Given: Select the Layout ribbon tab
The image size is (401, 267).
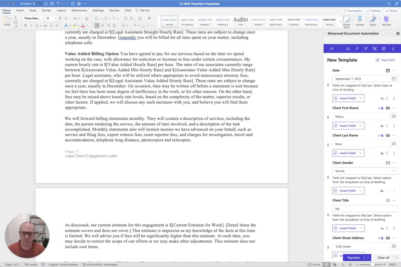Looking at the screenshot, I should click(61, 10).
